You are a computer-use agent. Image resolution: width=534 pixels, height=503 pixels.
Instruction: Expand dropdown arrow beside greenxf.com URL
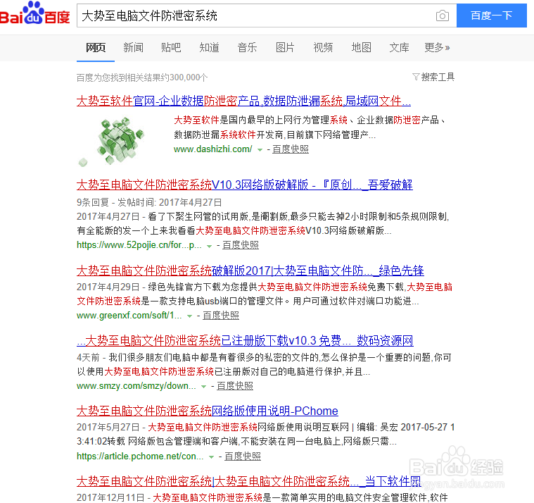(190, 316)
